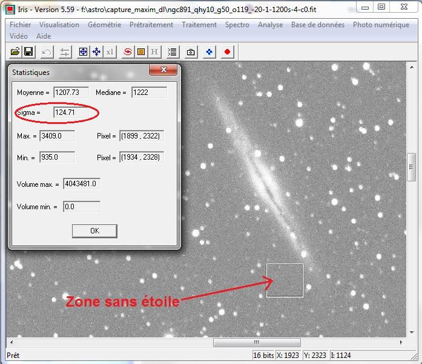Screen dimensions: 422x364
Task: Click the 'X: 1923' status bar entry
Action: tap(288, 356)
